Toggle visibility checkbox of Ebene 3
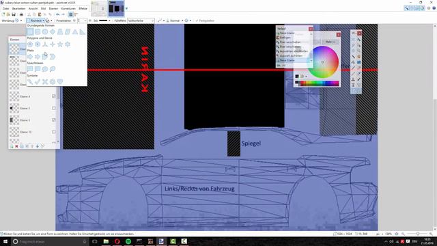 tap(54, 108)
